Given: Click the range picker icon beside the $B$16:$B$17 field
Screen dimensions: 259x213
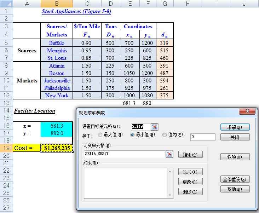Looking at the screenshot, I should (169, 154).
